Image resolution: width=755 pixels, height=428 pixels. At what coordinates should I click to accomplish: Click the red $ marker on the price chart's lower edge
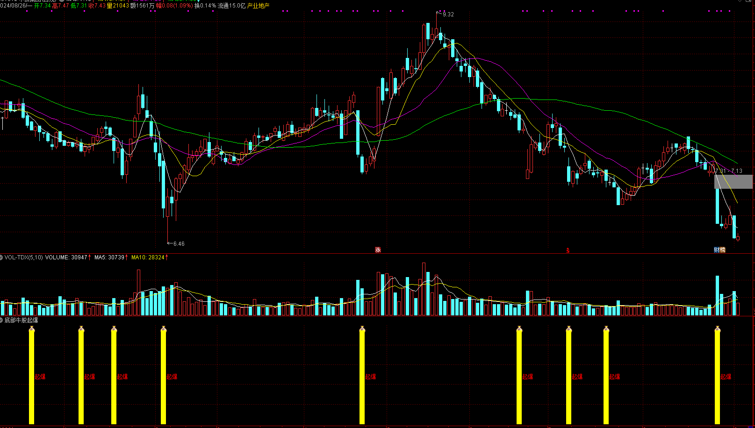tap(568, 250)
